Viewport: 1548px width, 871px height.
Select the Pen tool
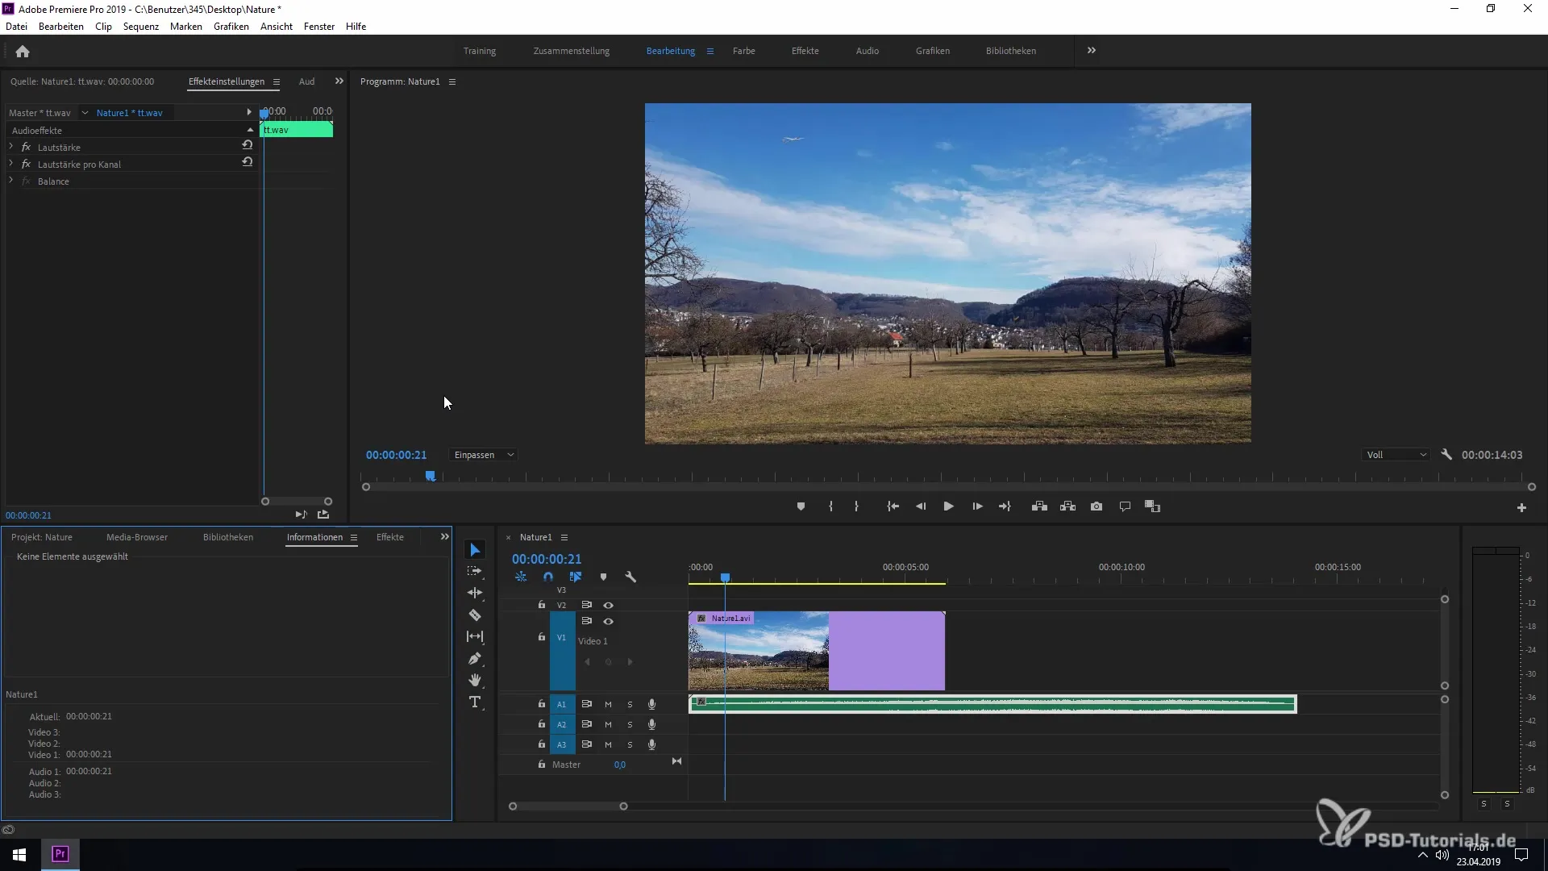click(x=475, y=659)
